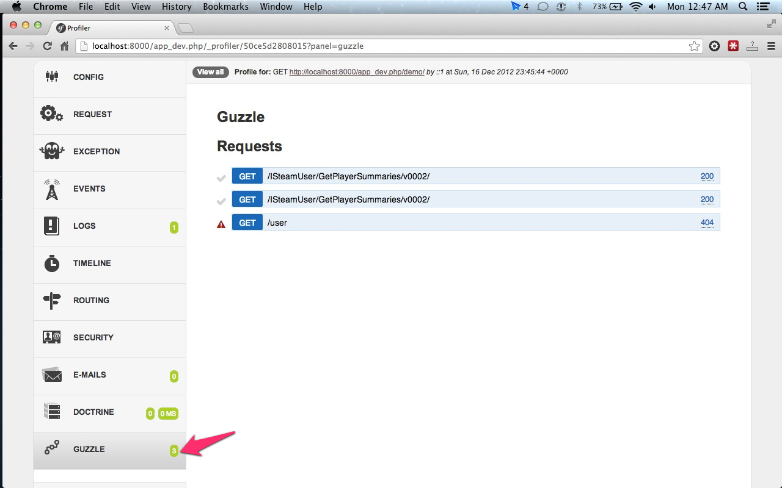
Task: Open the localhost demo URL link
Action: click(357, 72)
